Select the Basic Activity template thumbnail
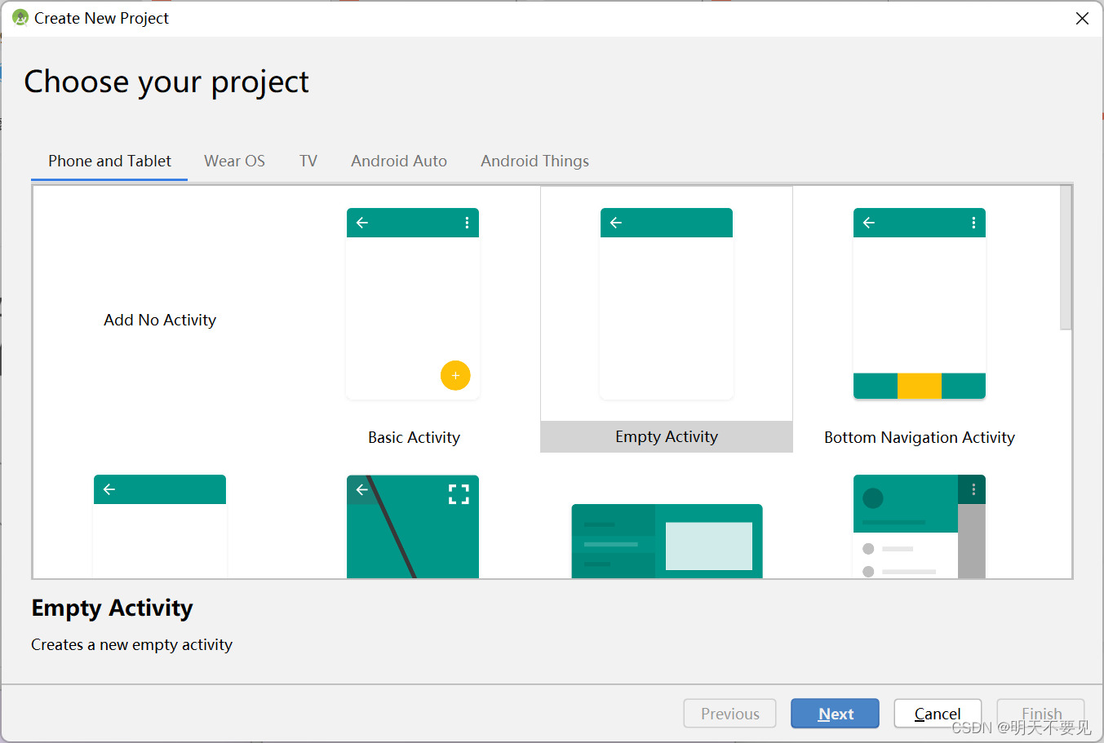1104x743 pixels. click(413, 303)
